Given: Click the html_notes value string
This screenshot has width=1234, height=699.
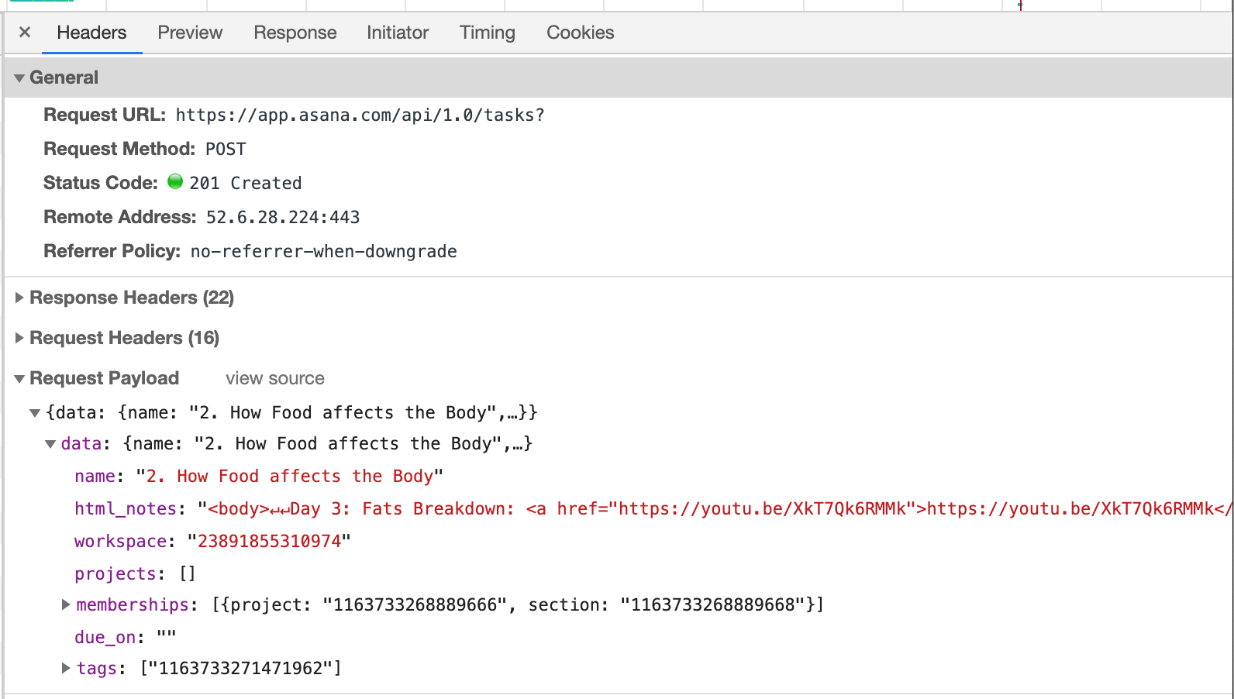Looking at the screenshot, I should 698,509.
